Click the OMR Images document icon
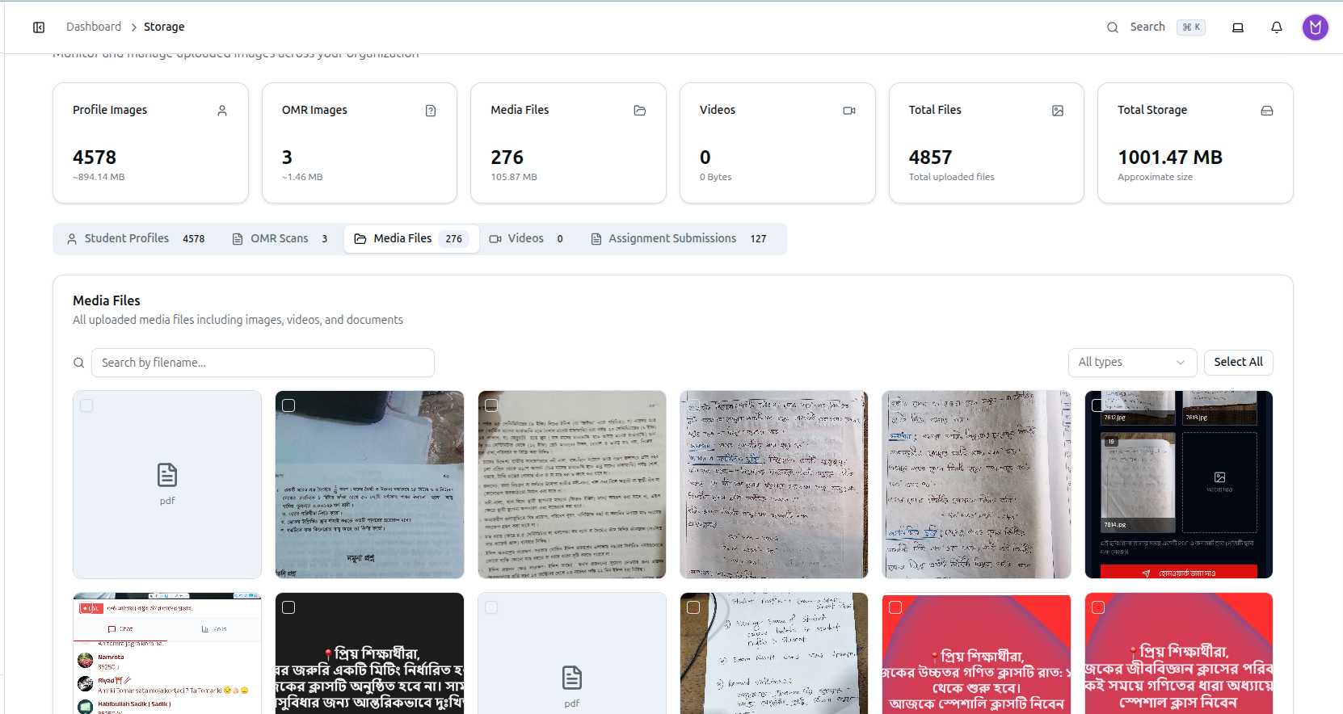The height and width of the screenshot is (714, 1343). coord(431,111)
